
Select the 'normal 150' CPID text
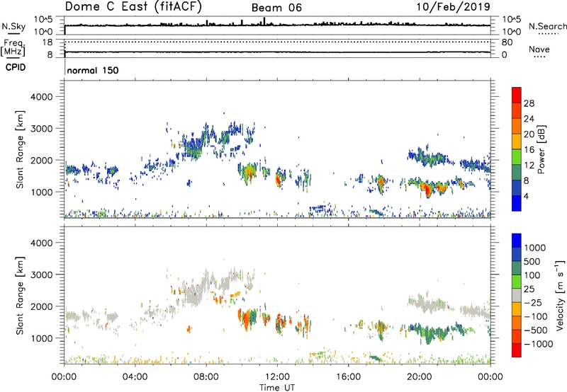pos(93,70)
